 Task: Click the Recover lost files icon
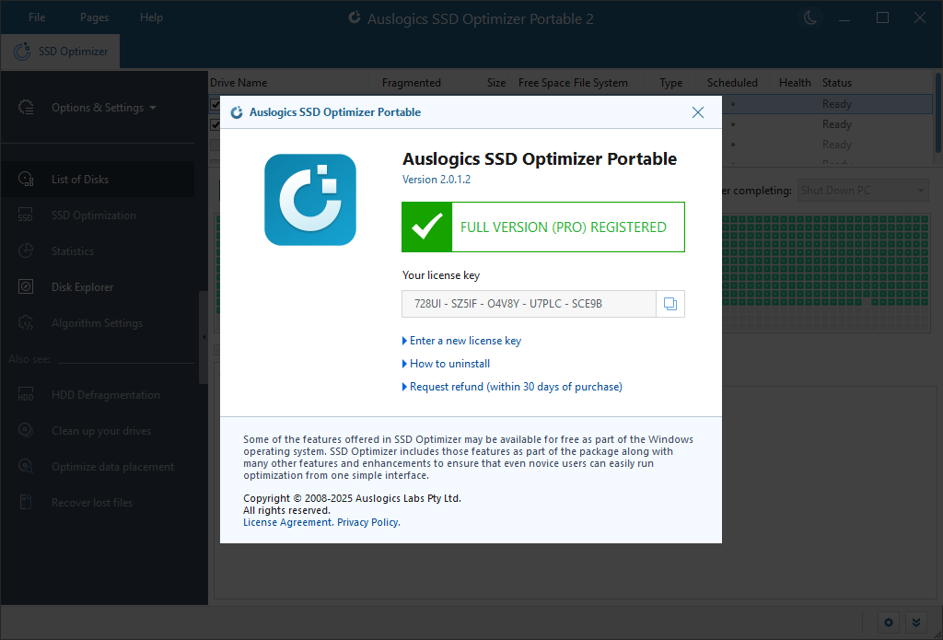point(26,502)
